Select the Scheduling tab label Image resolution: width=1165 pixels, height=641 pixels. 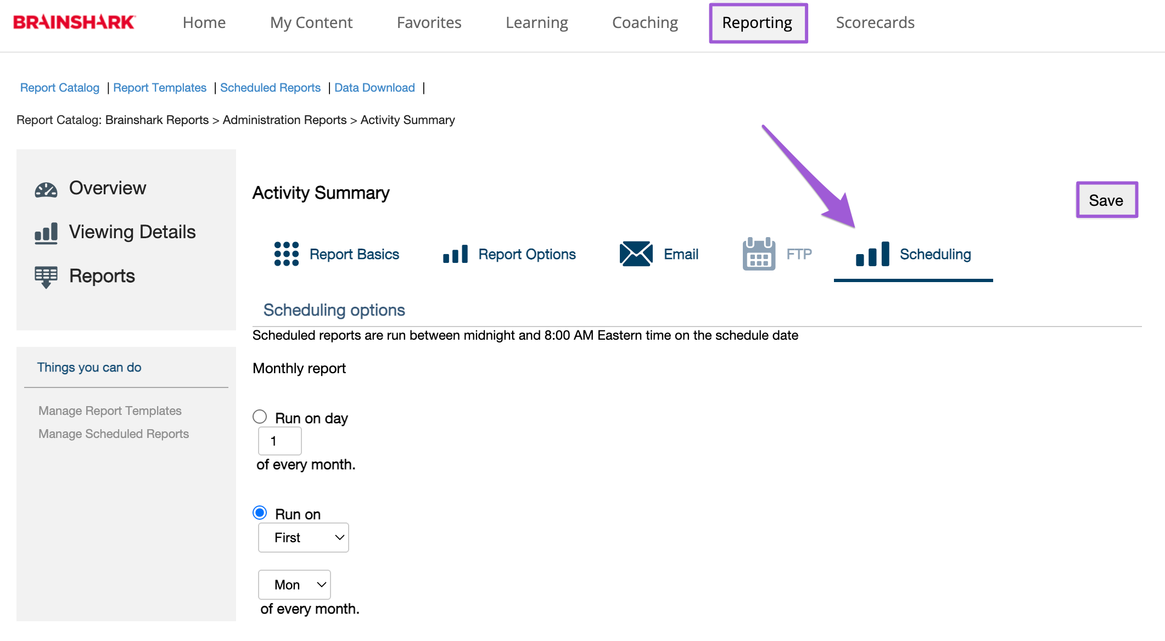(x=936, y=254)
